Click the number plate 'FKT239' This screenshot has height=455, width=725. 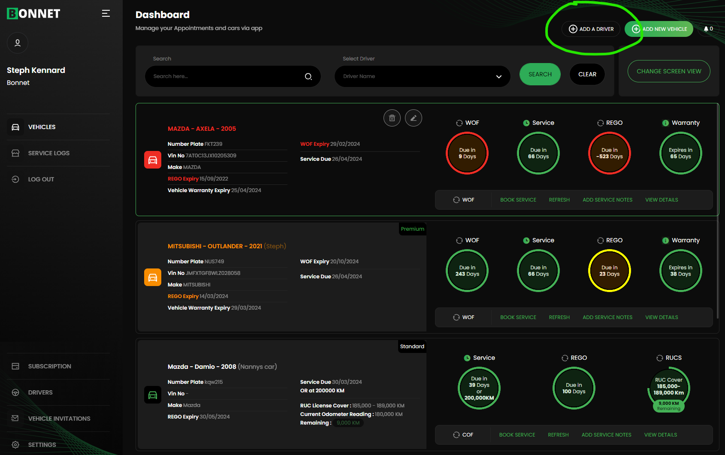point(213,144)
